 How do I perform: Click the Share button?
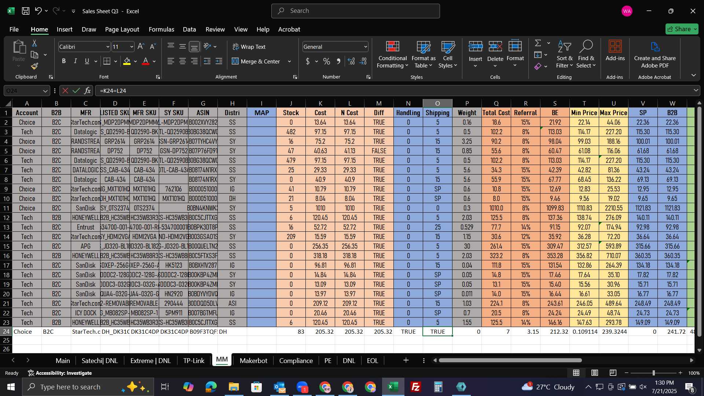pyautogui.click(x=682, y=29)
